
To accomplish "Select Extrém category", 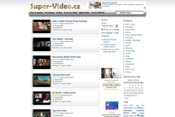I will pyautogui.click(x=128, y=32).
